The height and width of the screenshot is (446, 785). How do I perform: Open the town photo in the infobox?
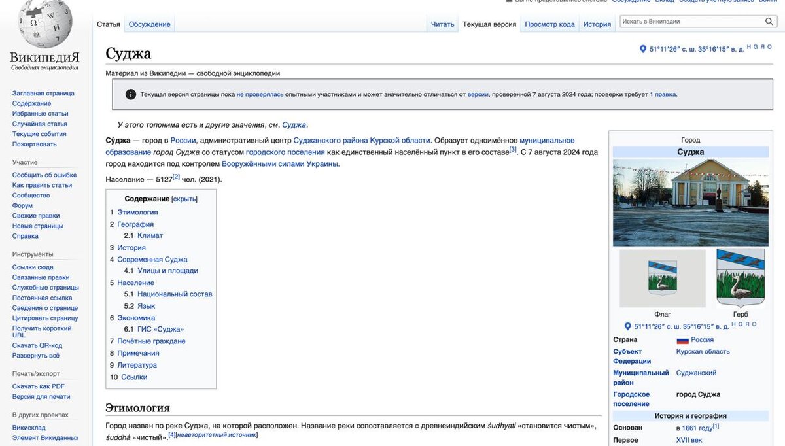pos(690,201)
